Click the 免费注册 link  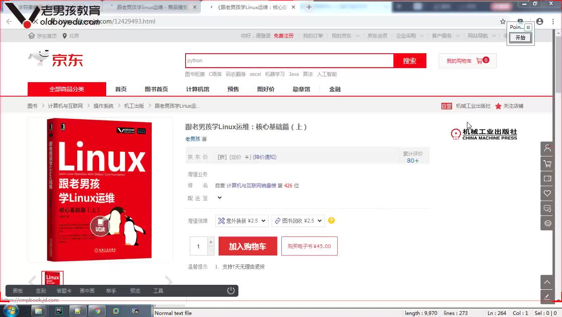coord(283,36)
